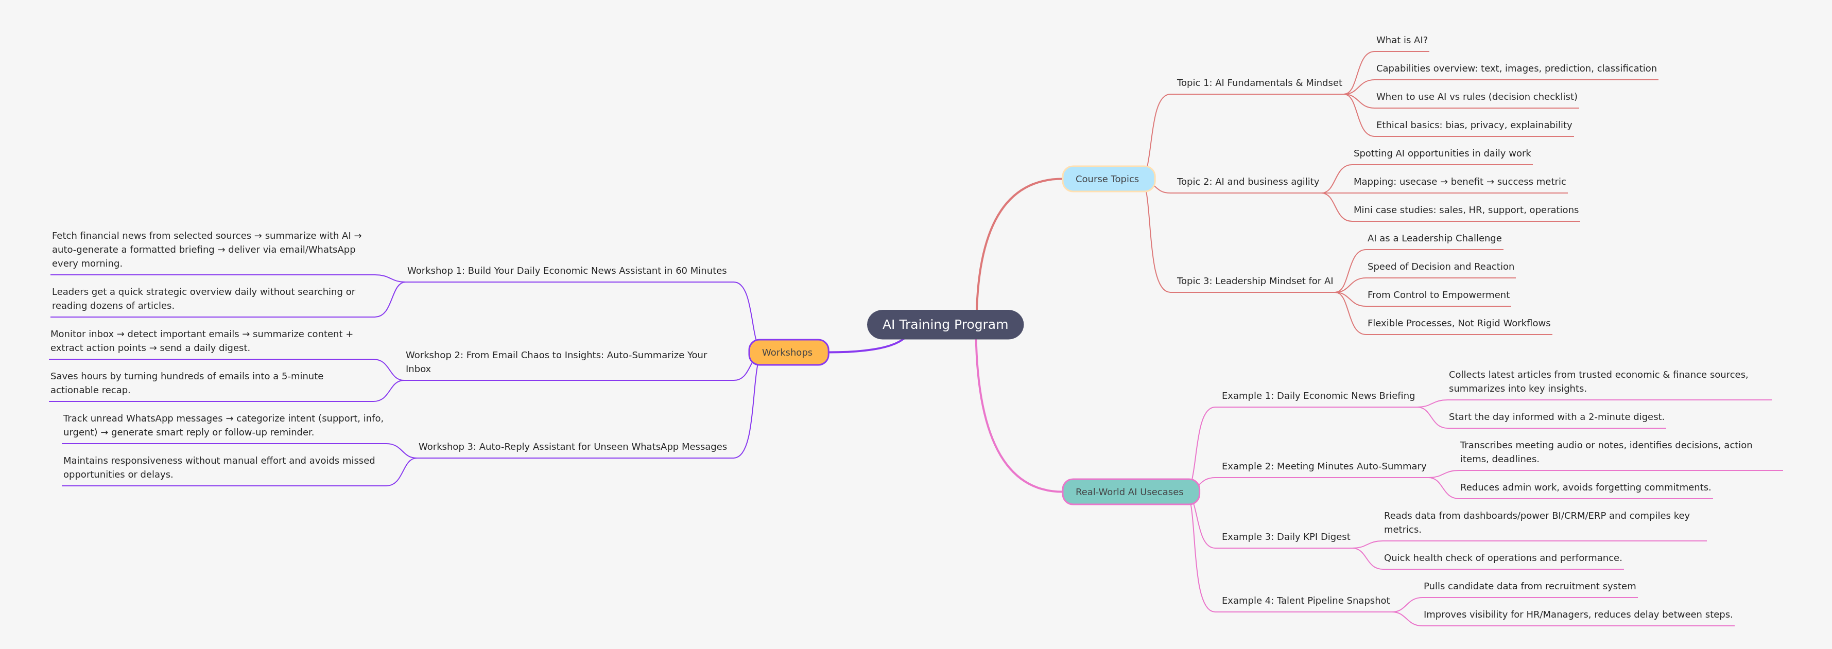Image resolution: width=1832 pixels, height=649 pixels.
Task: Select Example 3: Daily KPI Digest node
Action: tap(1286, 536)
